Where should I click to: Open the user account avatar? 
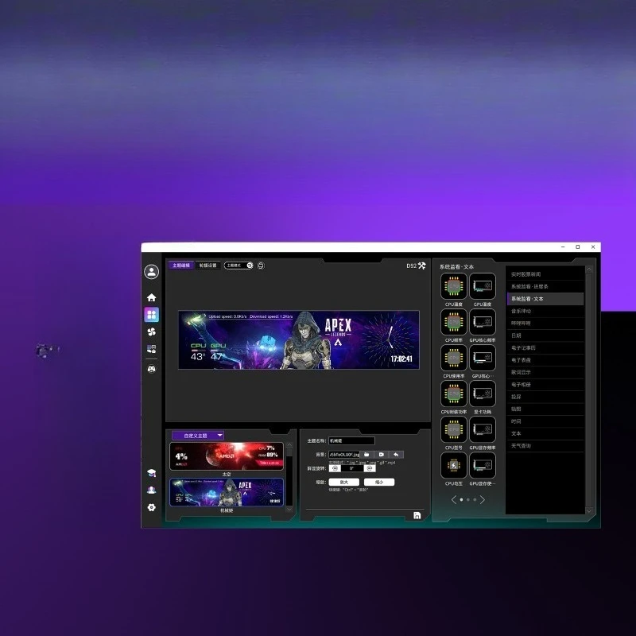[x=151, y=272]
